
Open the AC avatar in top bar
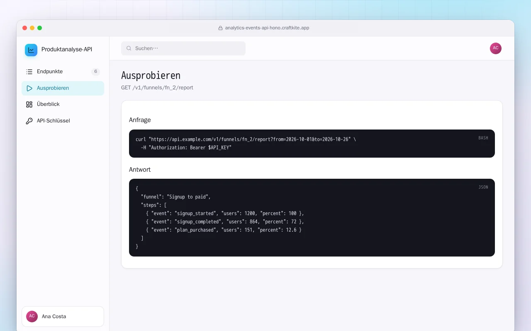coord(496,48)
